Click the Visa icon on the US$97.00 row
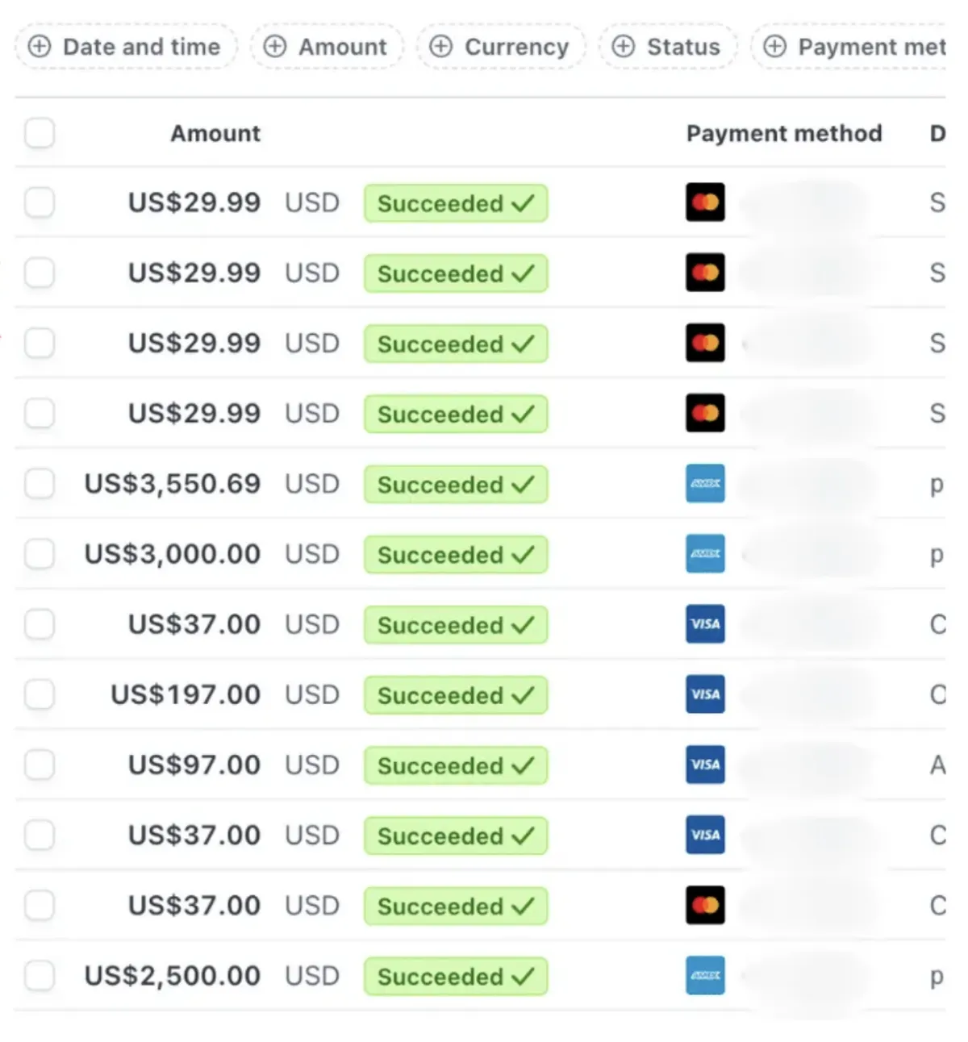The image size is (968, 1042). 705,764
